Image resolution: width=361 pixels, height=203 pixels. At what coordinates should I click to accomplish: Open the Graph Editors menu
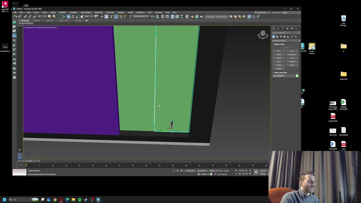(86, 12)
